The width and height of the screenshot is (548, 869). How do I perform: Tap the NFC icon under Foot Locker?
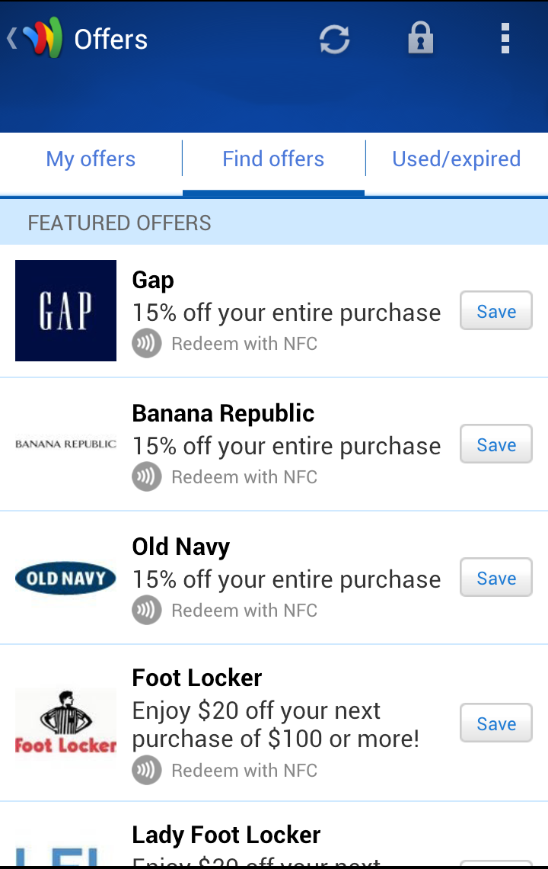click(147, 771)
